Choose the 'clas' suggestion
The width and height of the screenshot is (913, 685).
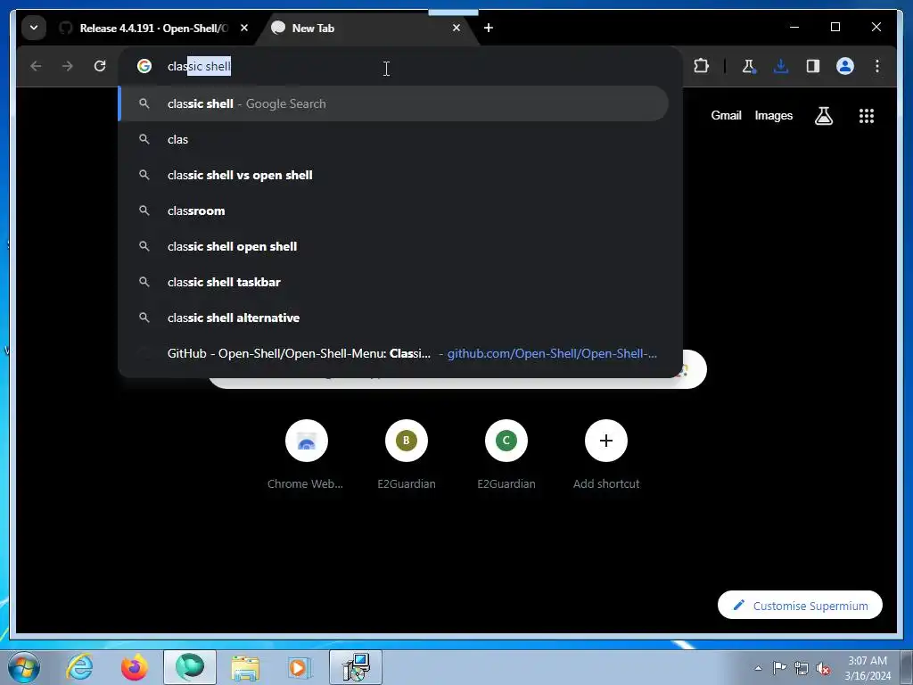tap(393, 139)
